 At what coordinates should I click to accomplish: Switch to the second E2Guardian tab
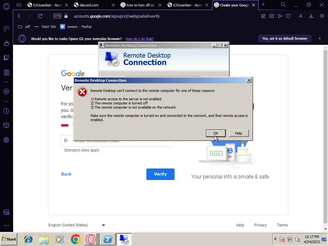click(185, 5)
